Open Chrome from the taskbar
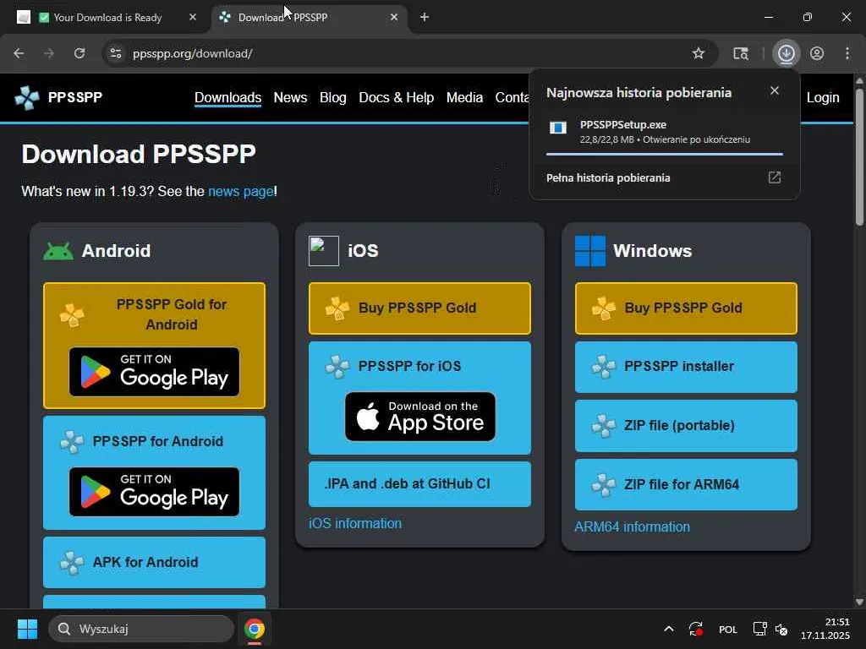This screenshot has width=866, height=649. (255, 629)
